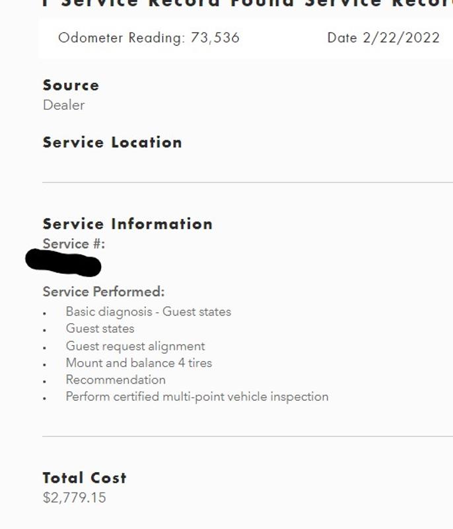Screen dimensions: 453x529
Task: Select the Recommendation list item
Action: coord(116,380)
